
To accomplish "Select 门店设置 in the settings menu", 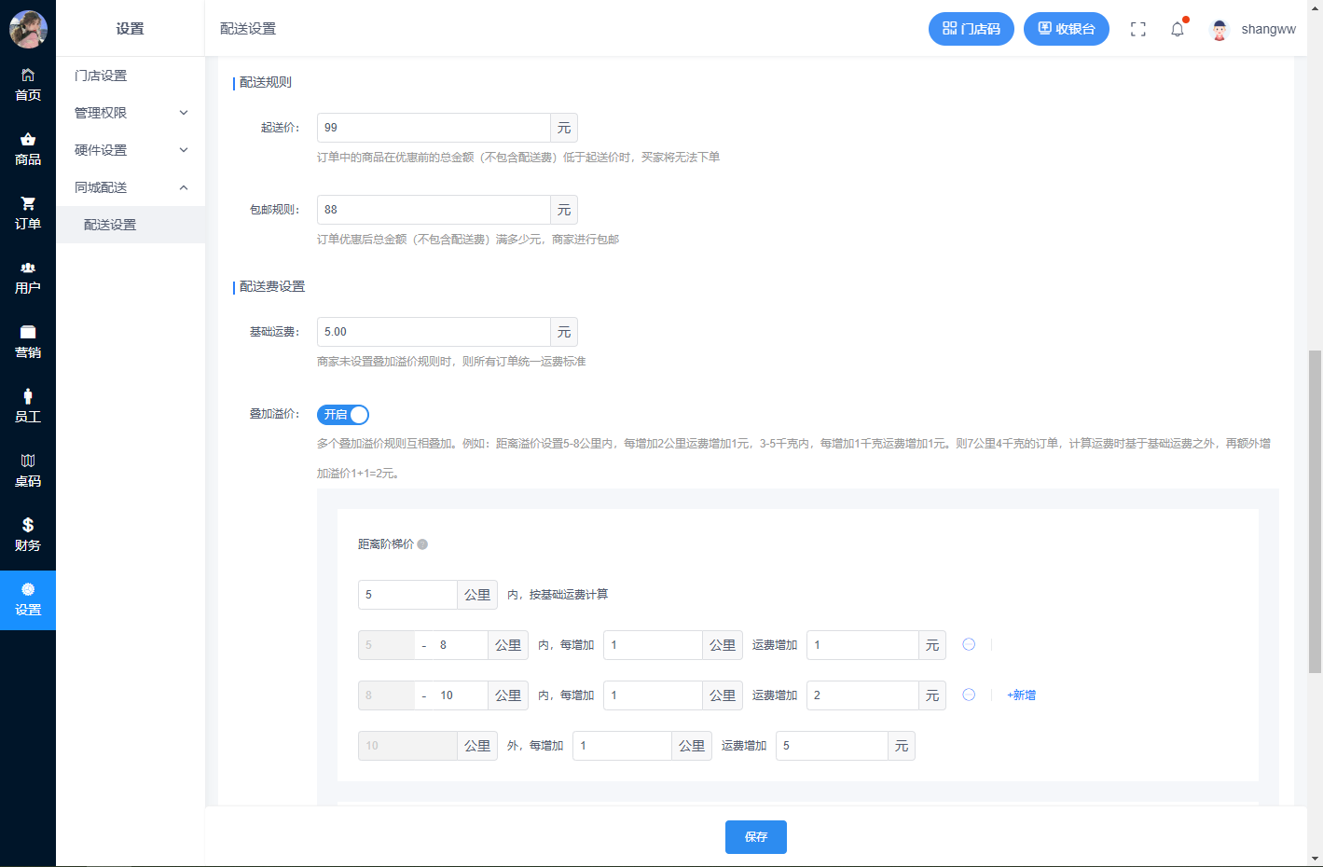I will click(x=101, y=76).
